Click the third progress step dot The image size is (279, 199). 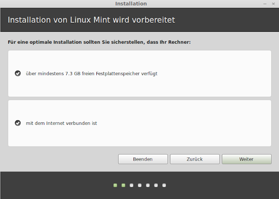[x=131, y=185]
